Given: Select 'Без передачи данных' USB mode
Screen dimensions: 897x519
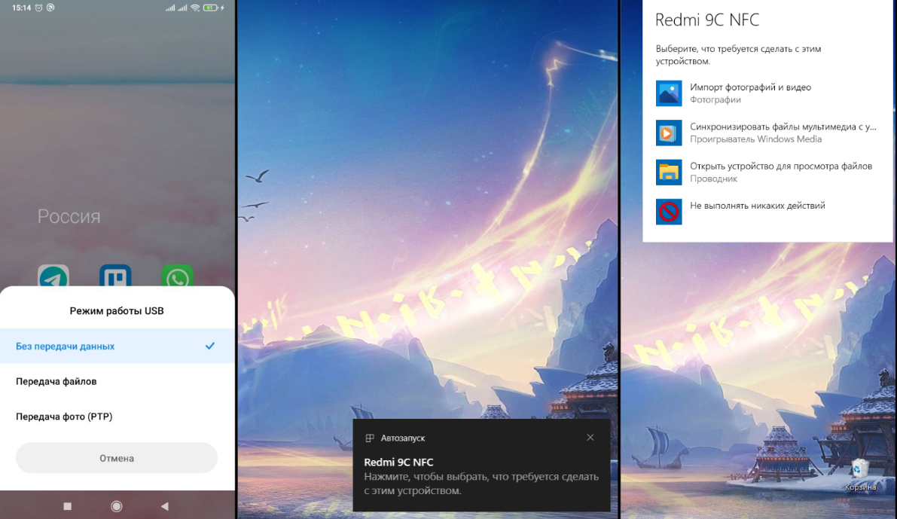Looking at the screenshot, I should (117, 347).
